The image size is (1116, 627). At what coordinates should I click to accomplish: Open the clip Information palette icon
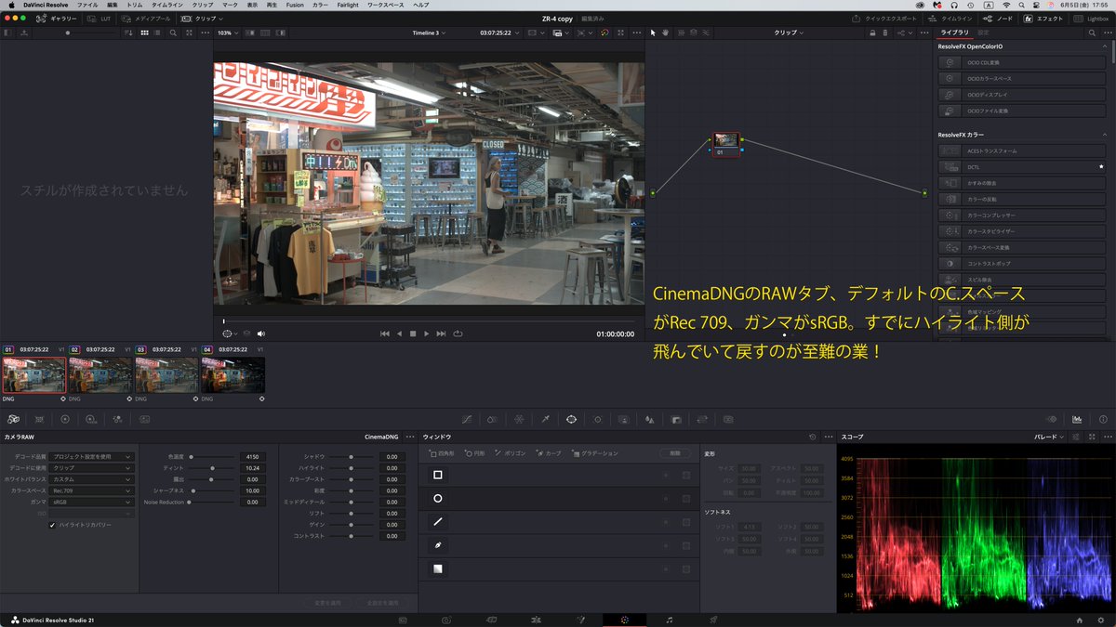coord(1103,419)
